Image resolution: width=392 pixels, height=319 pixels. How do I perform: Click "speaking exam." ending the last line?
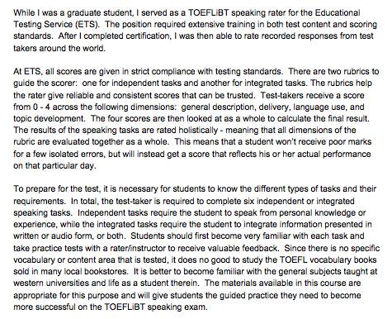pos(177,307)
